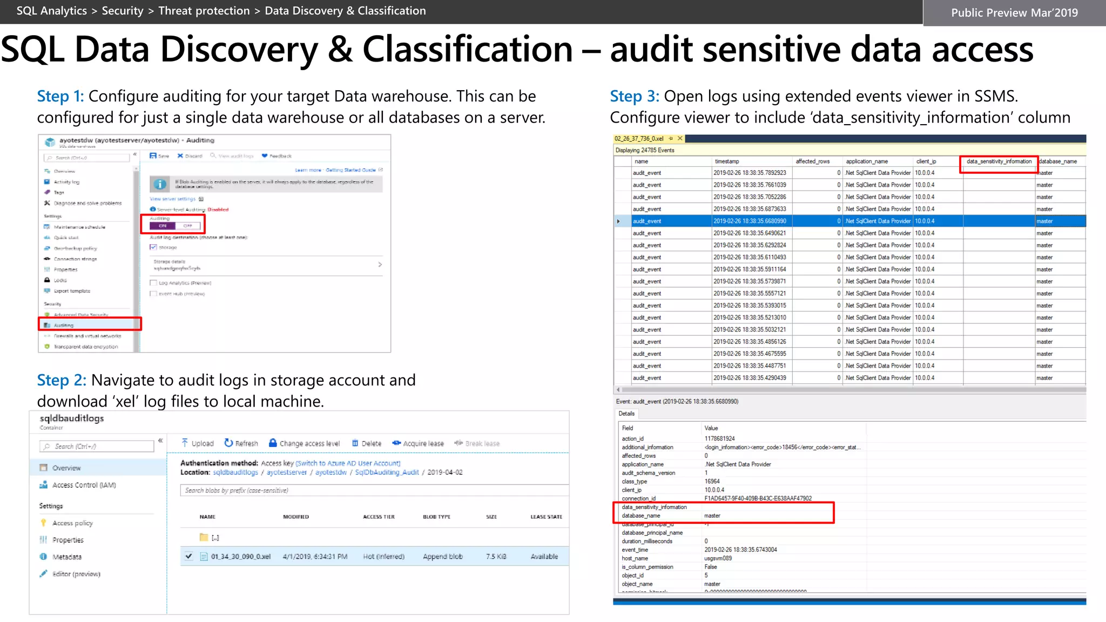Screen dimensions: 1106x622
Task: Open Firewalls and virtual networks
Action: click(87, 336)
